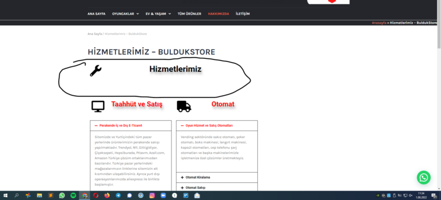The height and width of the screenshot is (200, 441).
Task: Click the black Hizmetlerimiz heading
Action: click(175, 69)
